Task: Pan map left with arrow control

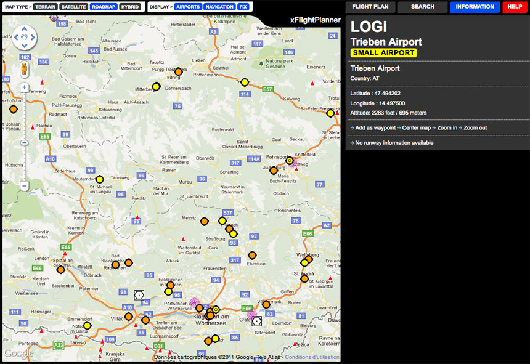Action: click(16, 37)
